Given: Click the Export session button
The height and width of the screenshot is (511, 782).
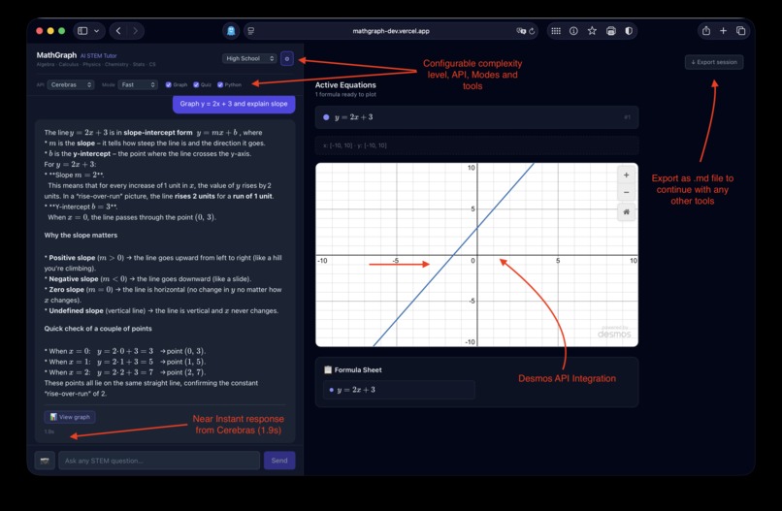Looking at the screenshot, I should click(714, 62).
